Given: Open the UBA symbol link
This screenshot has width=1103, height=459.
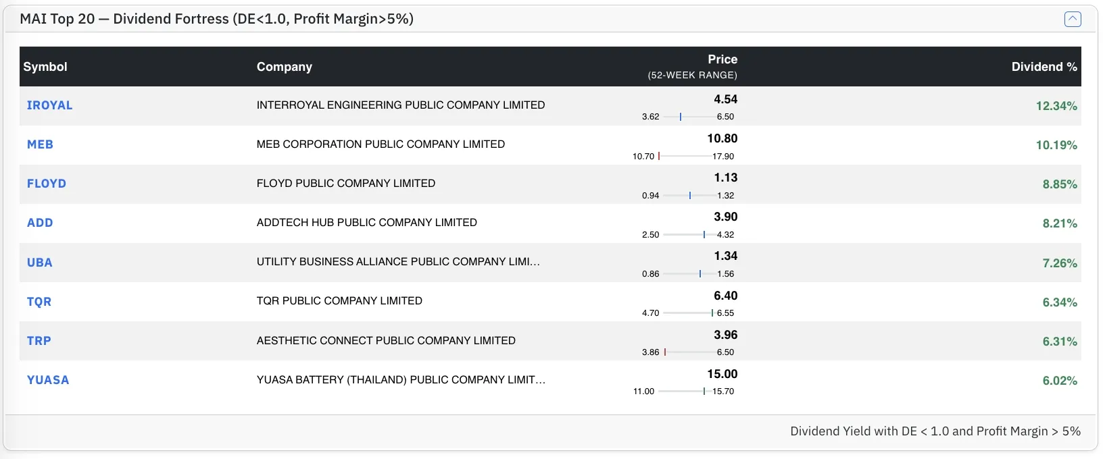Looking at the screenshot, I should [39, 263].
